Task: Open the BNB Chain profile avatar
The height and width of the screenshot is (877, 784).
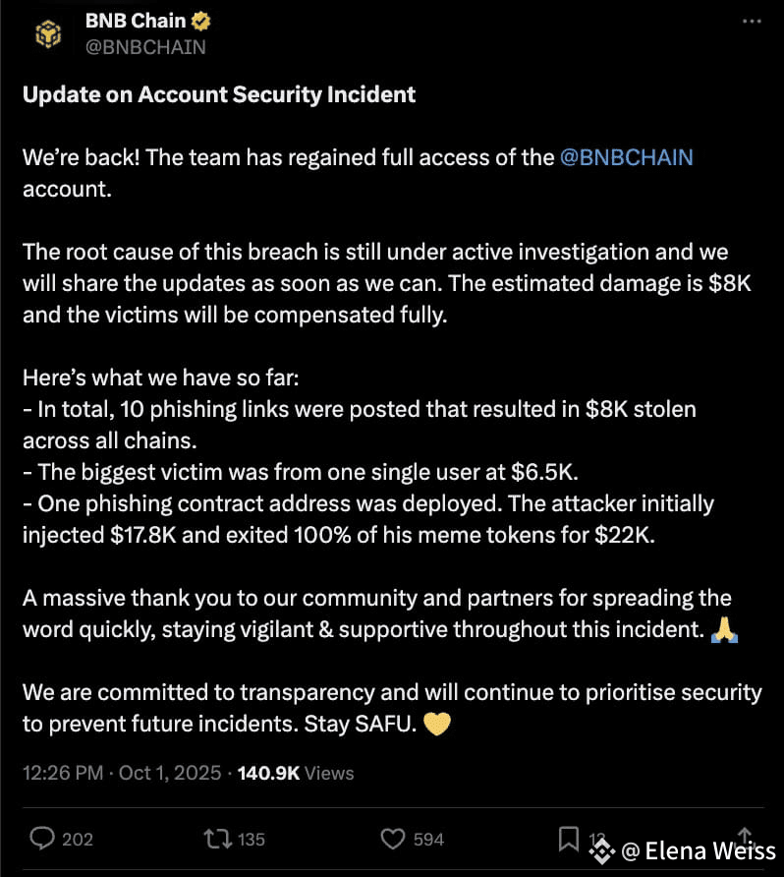Action: click(48, 33)
